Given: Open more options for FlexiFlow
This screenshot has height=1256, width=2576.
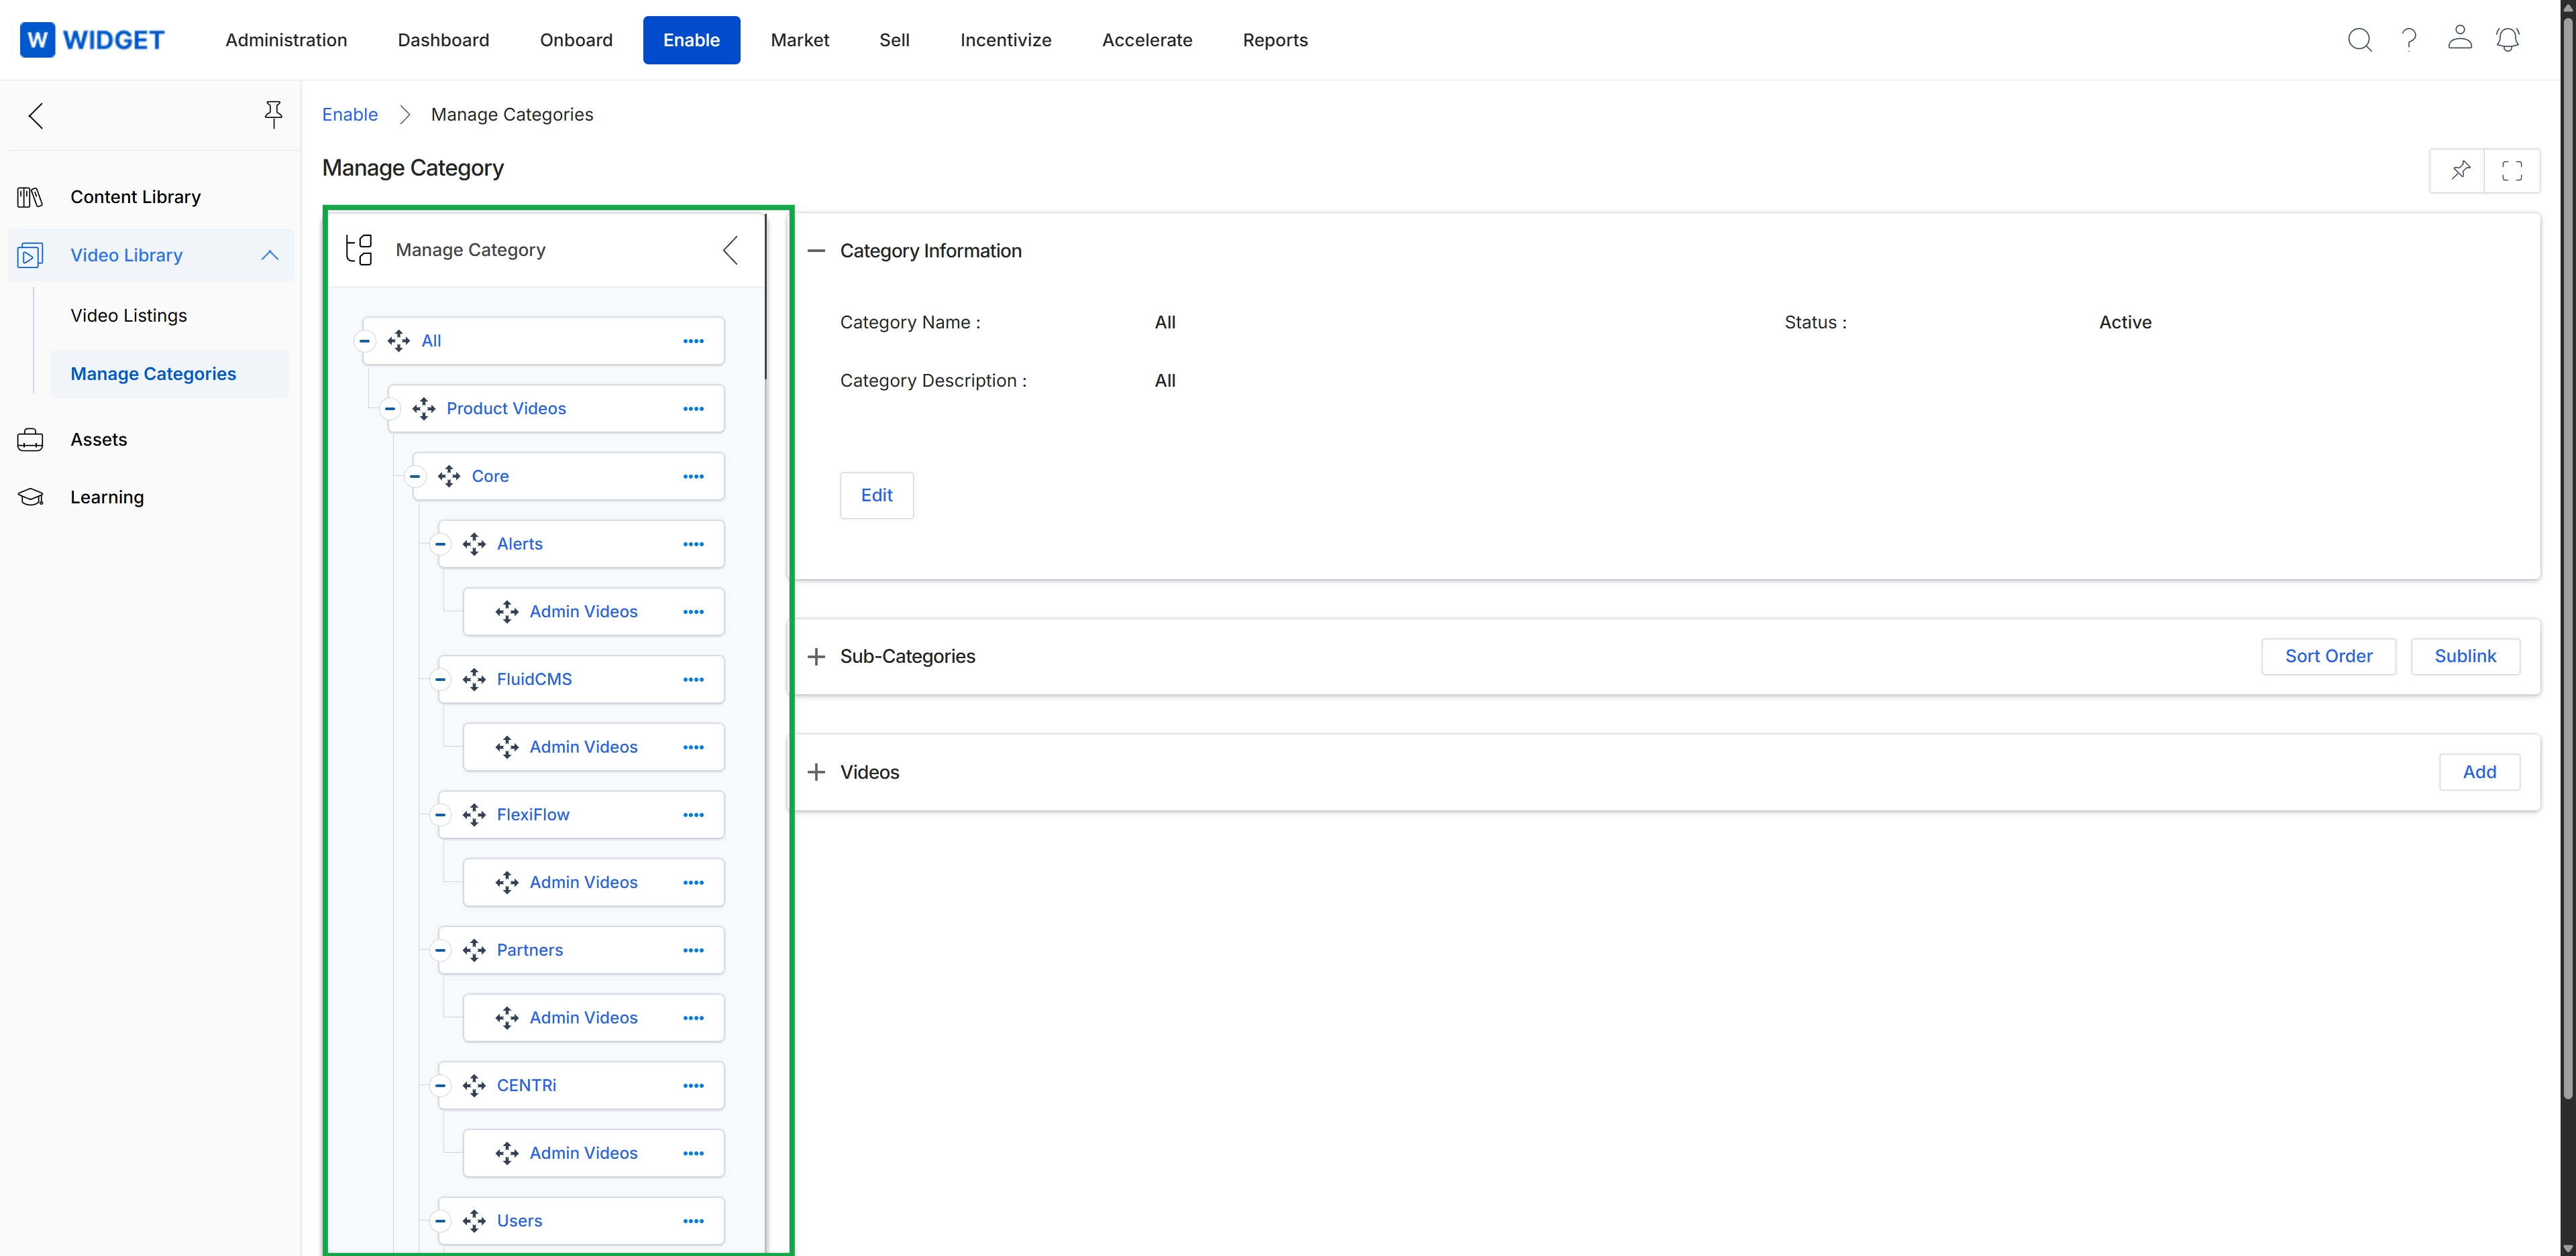Looking at the screenshot, I should click(693, 814).
